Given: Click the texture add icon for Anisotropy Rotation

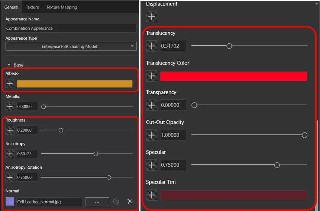Looking at the screenshot, I should pos(10,177).
